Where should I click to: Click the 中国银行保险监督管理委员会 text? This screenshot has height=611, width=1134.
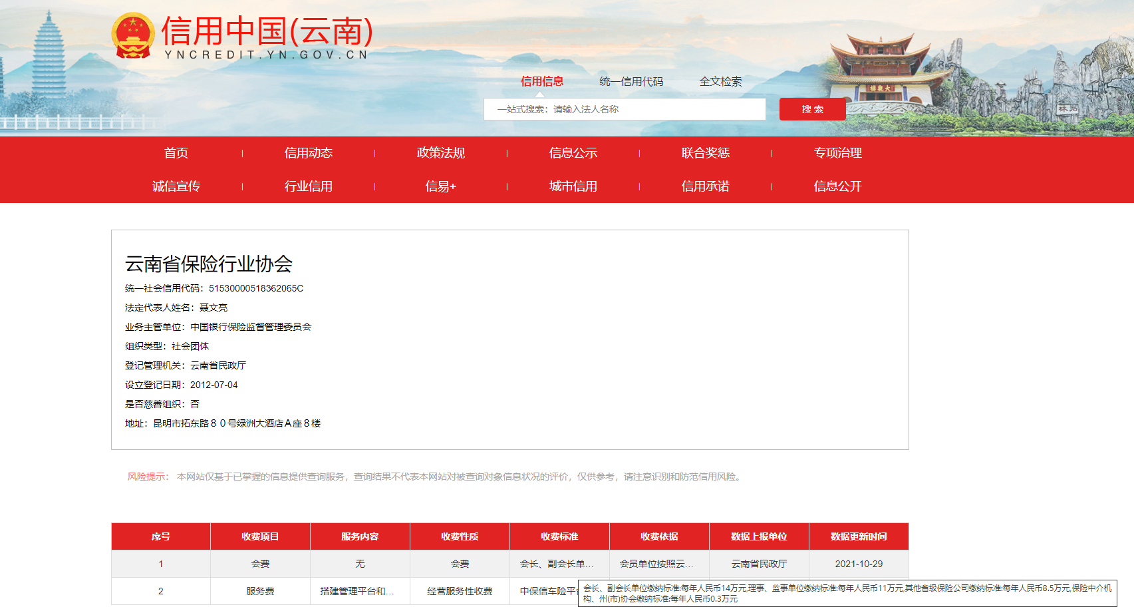pos(251,327)
